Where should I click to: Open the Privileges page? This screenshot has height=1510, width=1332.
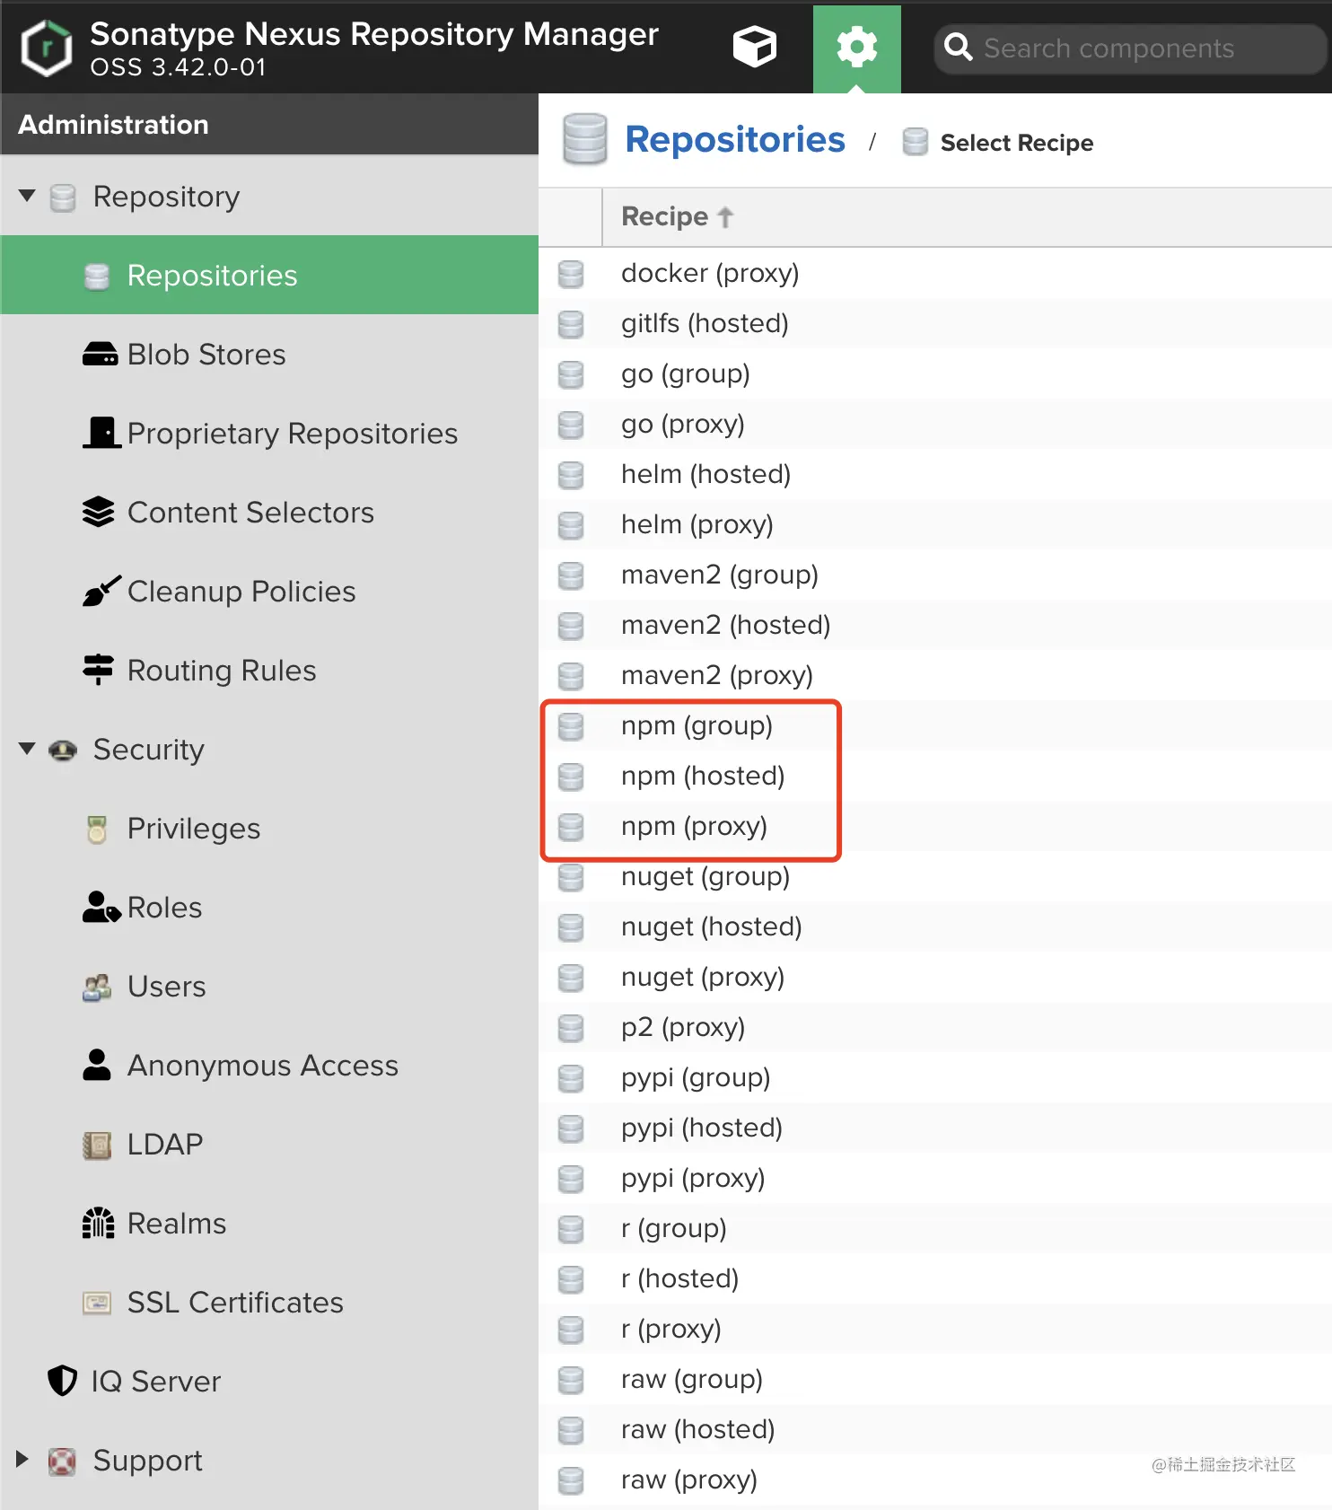coord(194,829)
